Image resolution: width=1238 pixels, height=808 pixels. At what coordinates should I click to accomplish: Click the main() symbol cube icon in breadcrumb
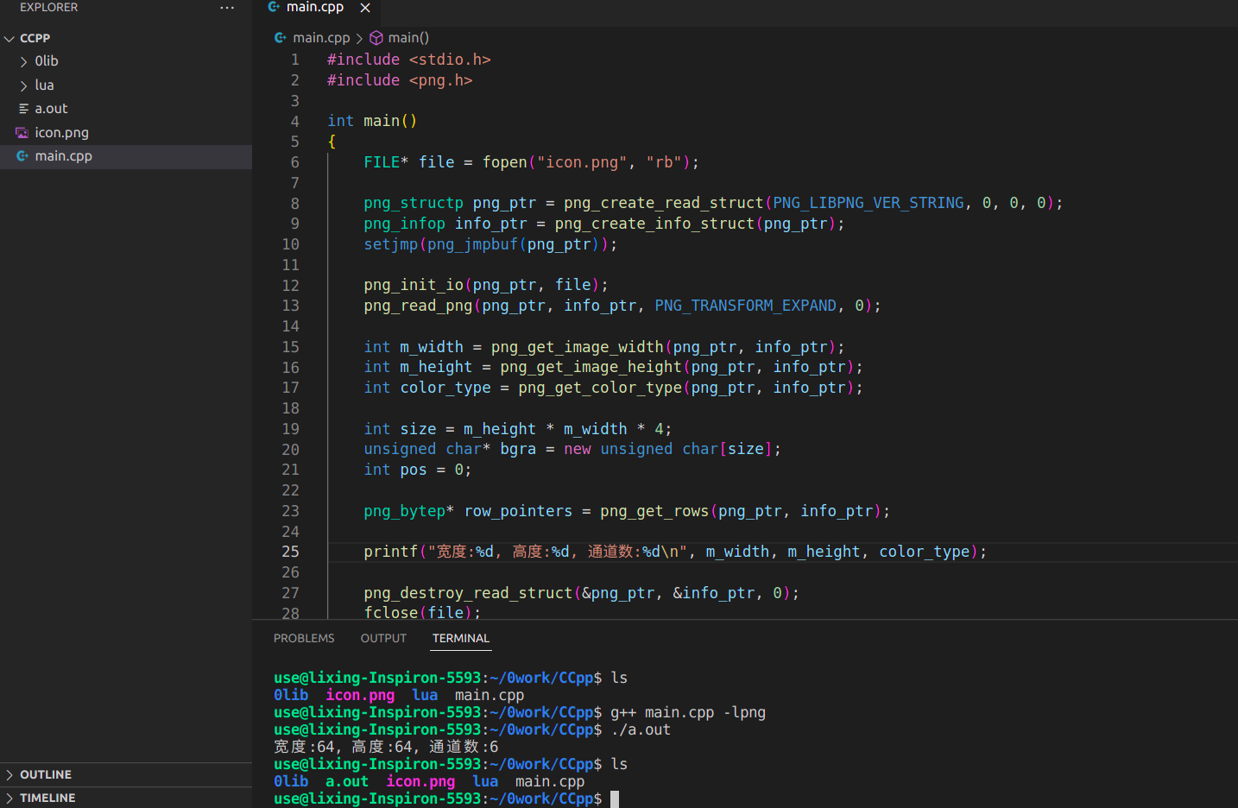[x=376, y=38]
